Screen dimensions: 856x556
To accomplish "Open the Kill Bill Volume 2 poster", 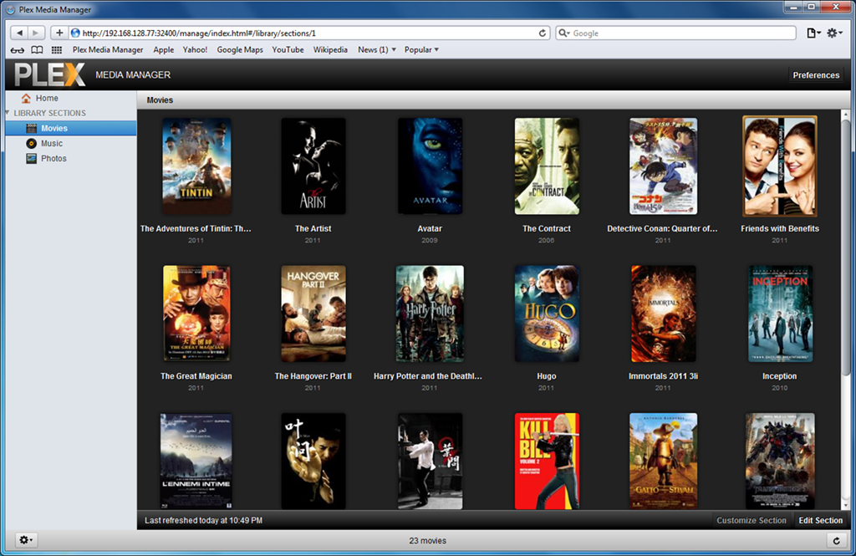I will point(547,461).
